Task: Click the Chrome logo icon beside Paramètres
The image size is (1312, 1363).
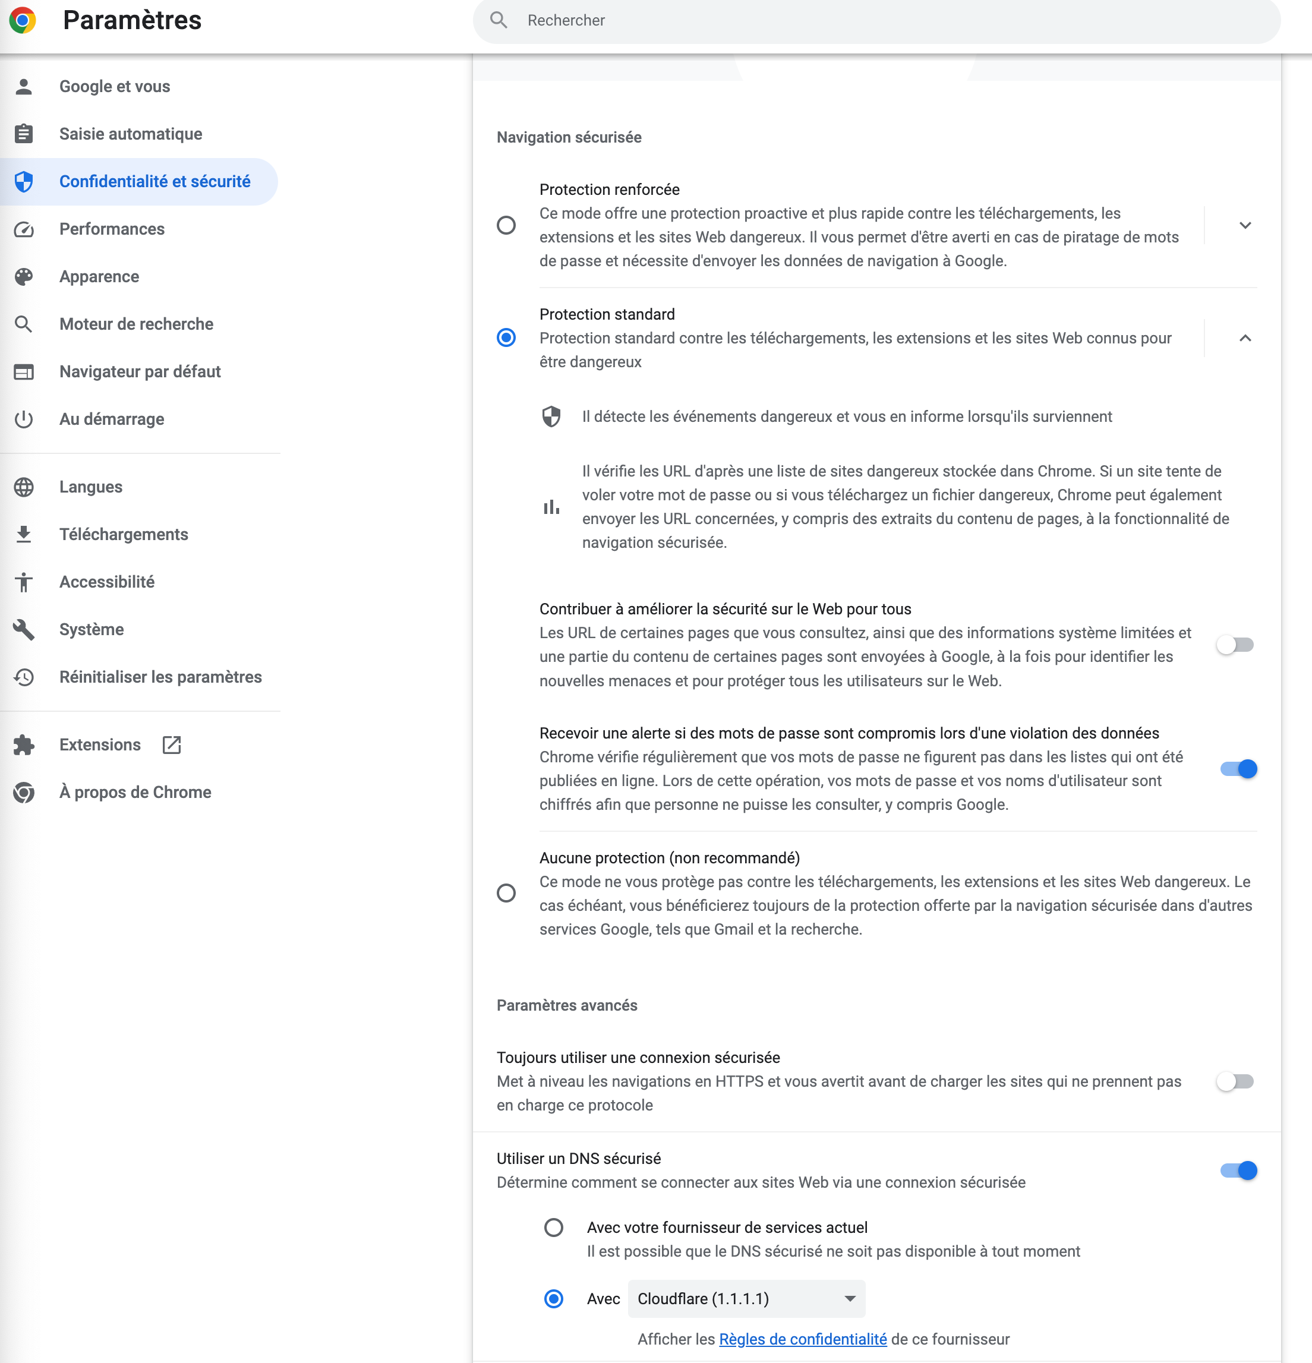Action: 23,20
